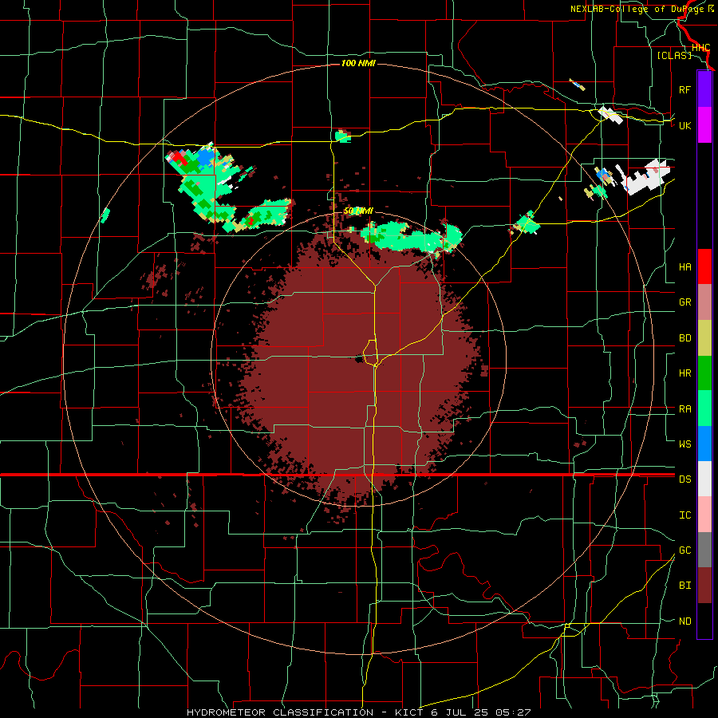Click the 'BD' legend label
This screenshot has height=718, width=718.
(684, 338)
